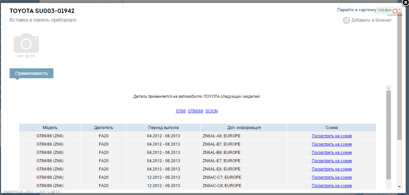Screen dimensions: 409x195
Task: Click model cell in ZN6AL-B8 row
Action: click(50, 153)
